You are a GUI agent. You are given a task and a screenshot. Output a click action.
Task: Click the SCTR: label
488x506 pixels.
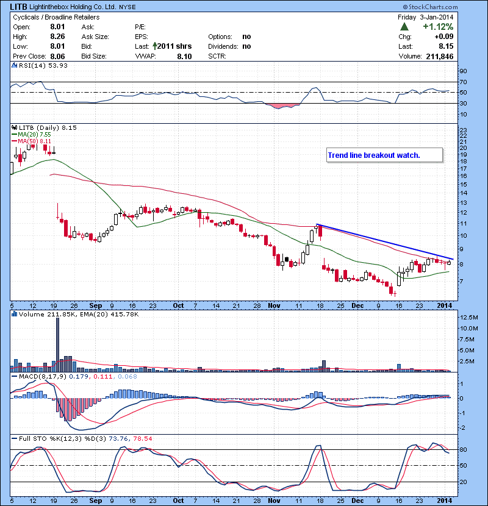pos(217,56)
